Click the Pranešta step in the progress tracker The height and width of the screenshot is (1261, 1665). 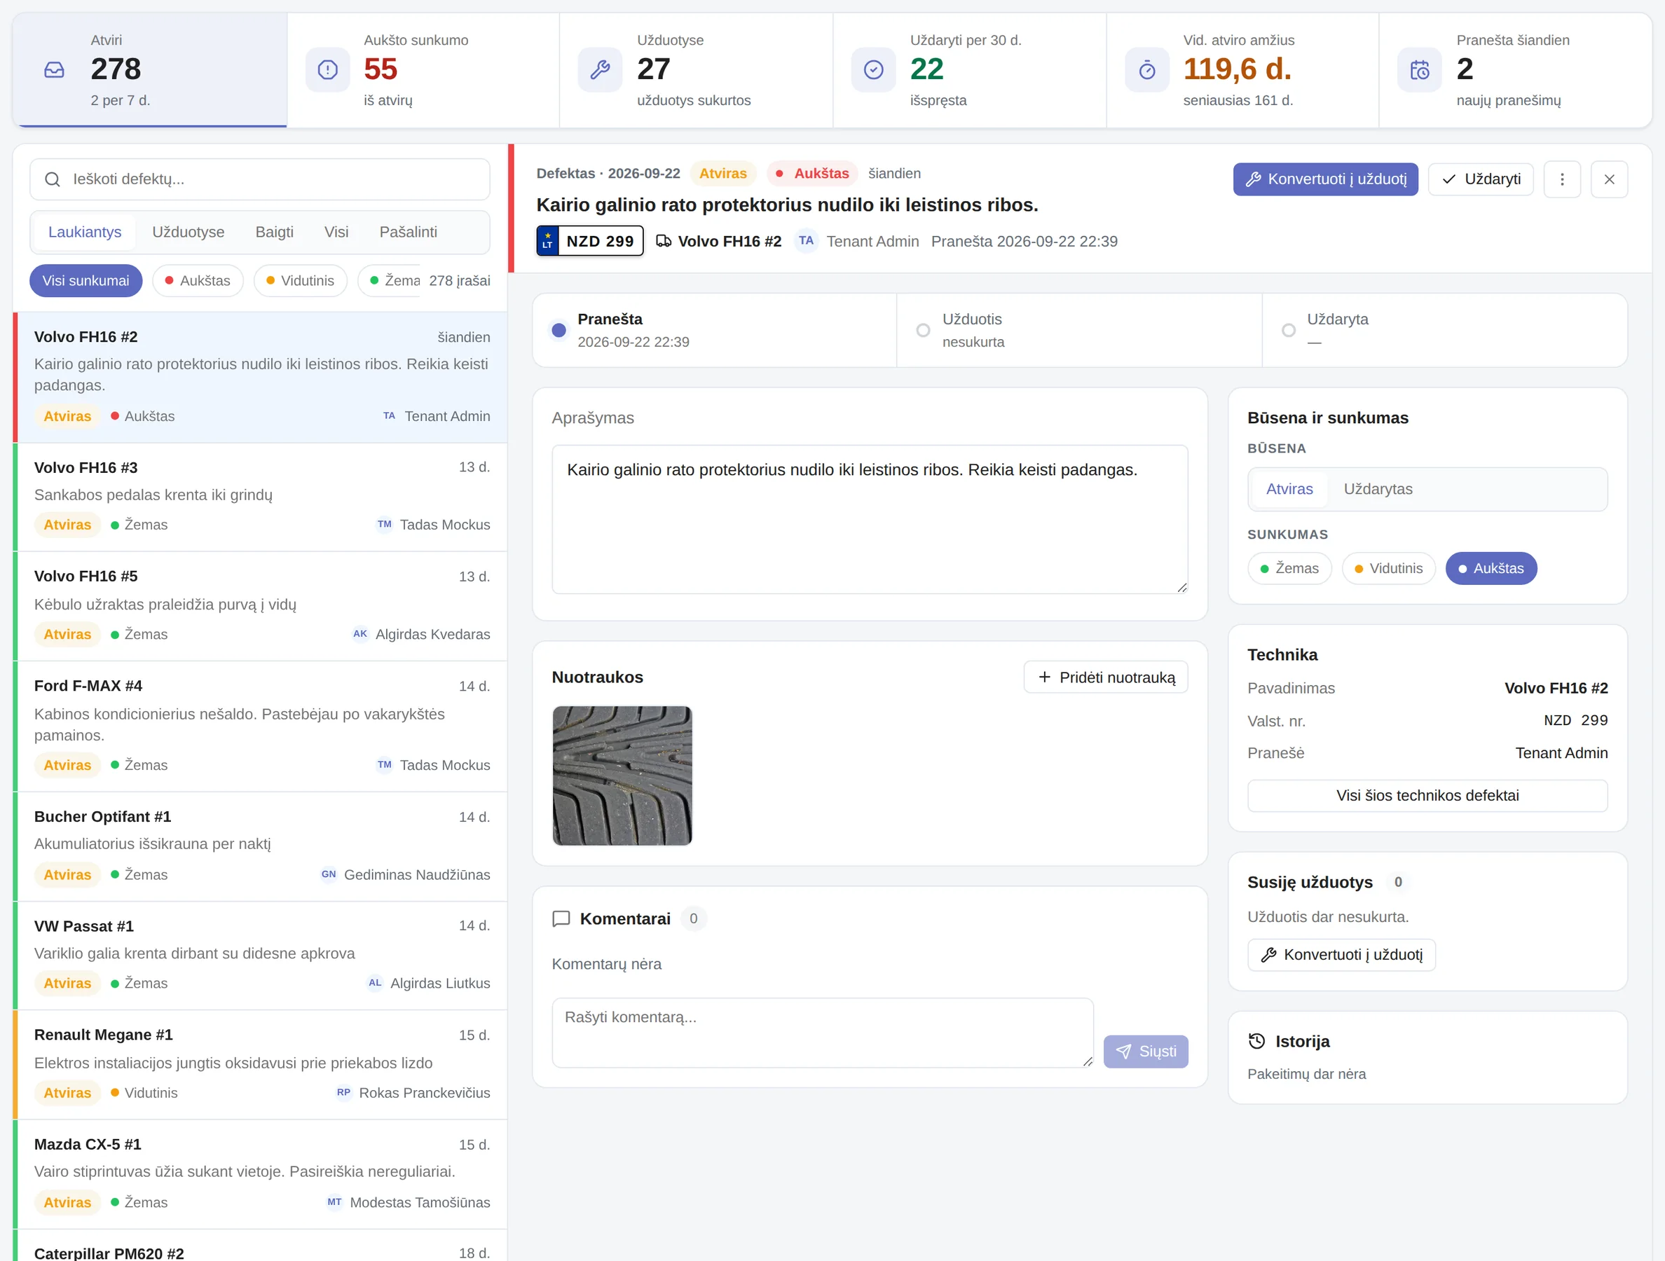tap(714, 330)
